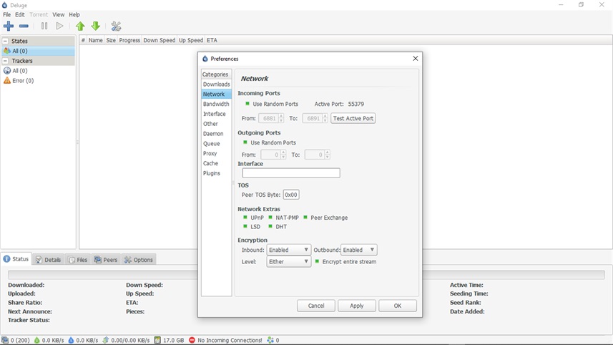Click outgoing From port stepper
Image resolution: width=613 pixels, height=345 pixels.
point(283,155)
